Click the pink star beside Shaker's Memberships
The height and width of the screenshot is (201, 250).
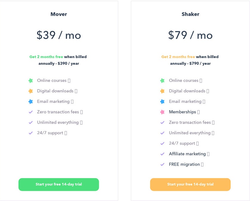162,112
